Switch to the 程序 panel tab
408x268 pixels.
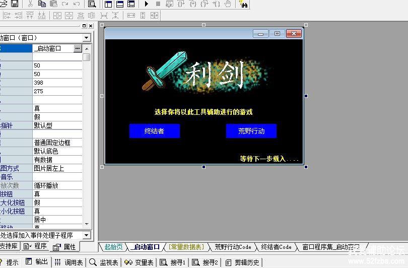pyautogui.click(x=35, y=246)
